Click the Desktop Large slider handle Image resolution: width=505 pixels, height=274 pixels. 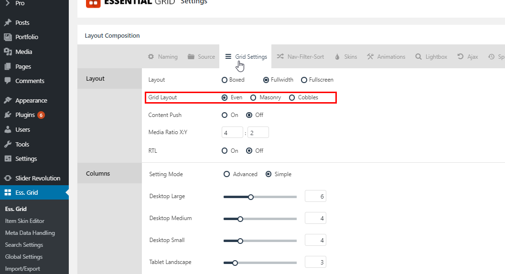251,197
